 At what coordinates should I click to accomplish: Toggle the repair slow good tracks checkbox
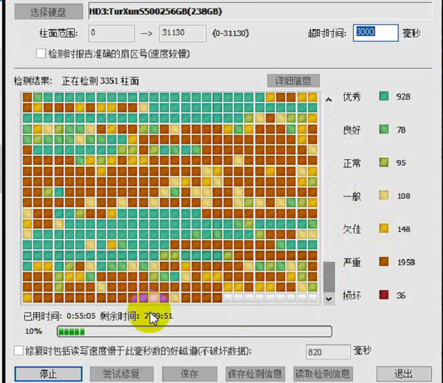[x=19, y=351]
